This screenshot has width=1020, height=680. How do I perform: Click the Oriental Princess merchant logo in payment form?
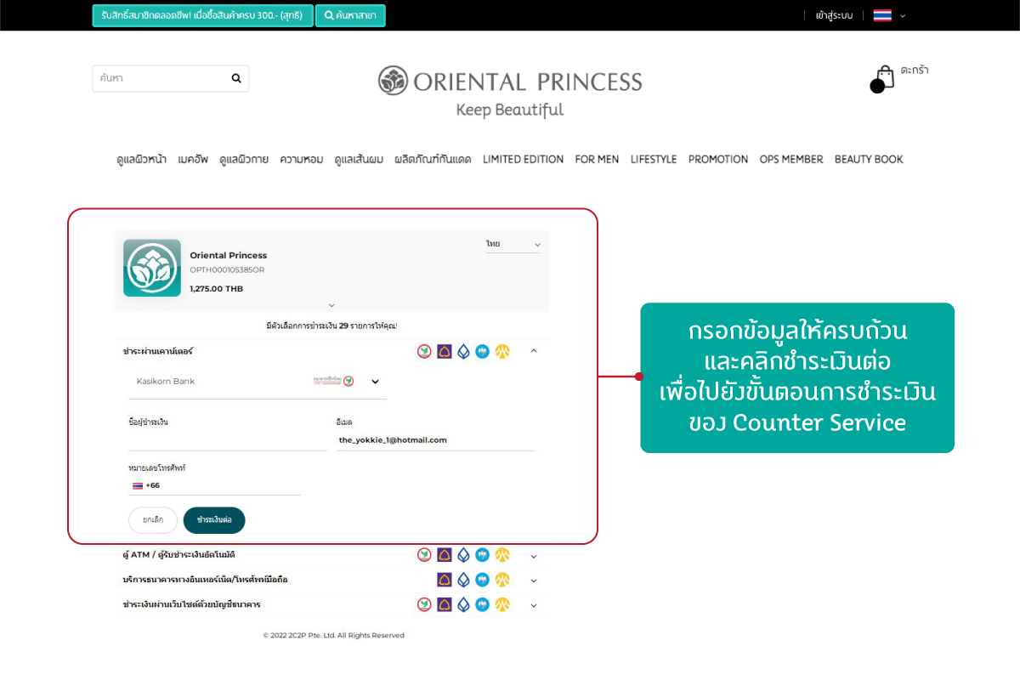point(152,268)
